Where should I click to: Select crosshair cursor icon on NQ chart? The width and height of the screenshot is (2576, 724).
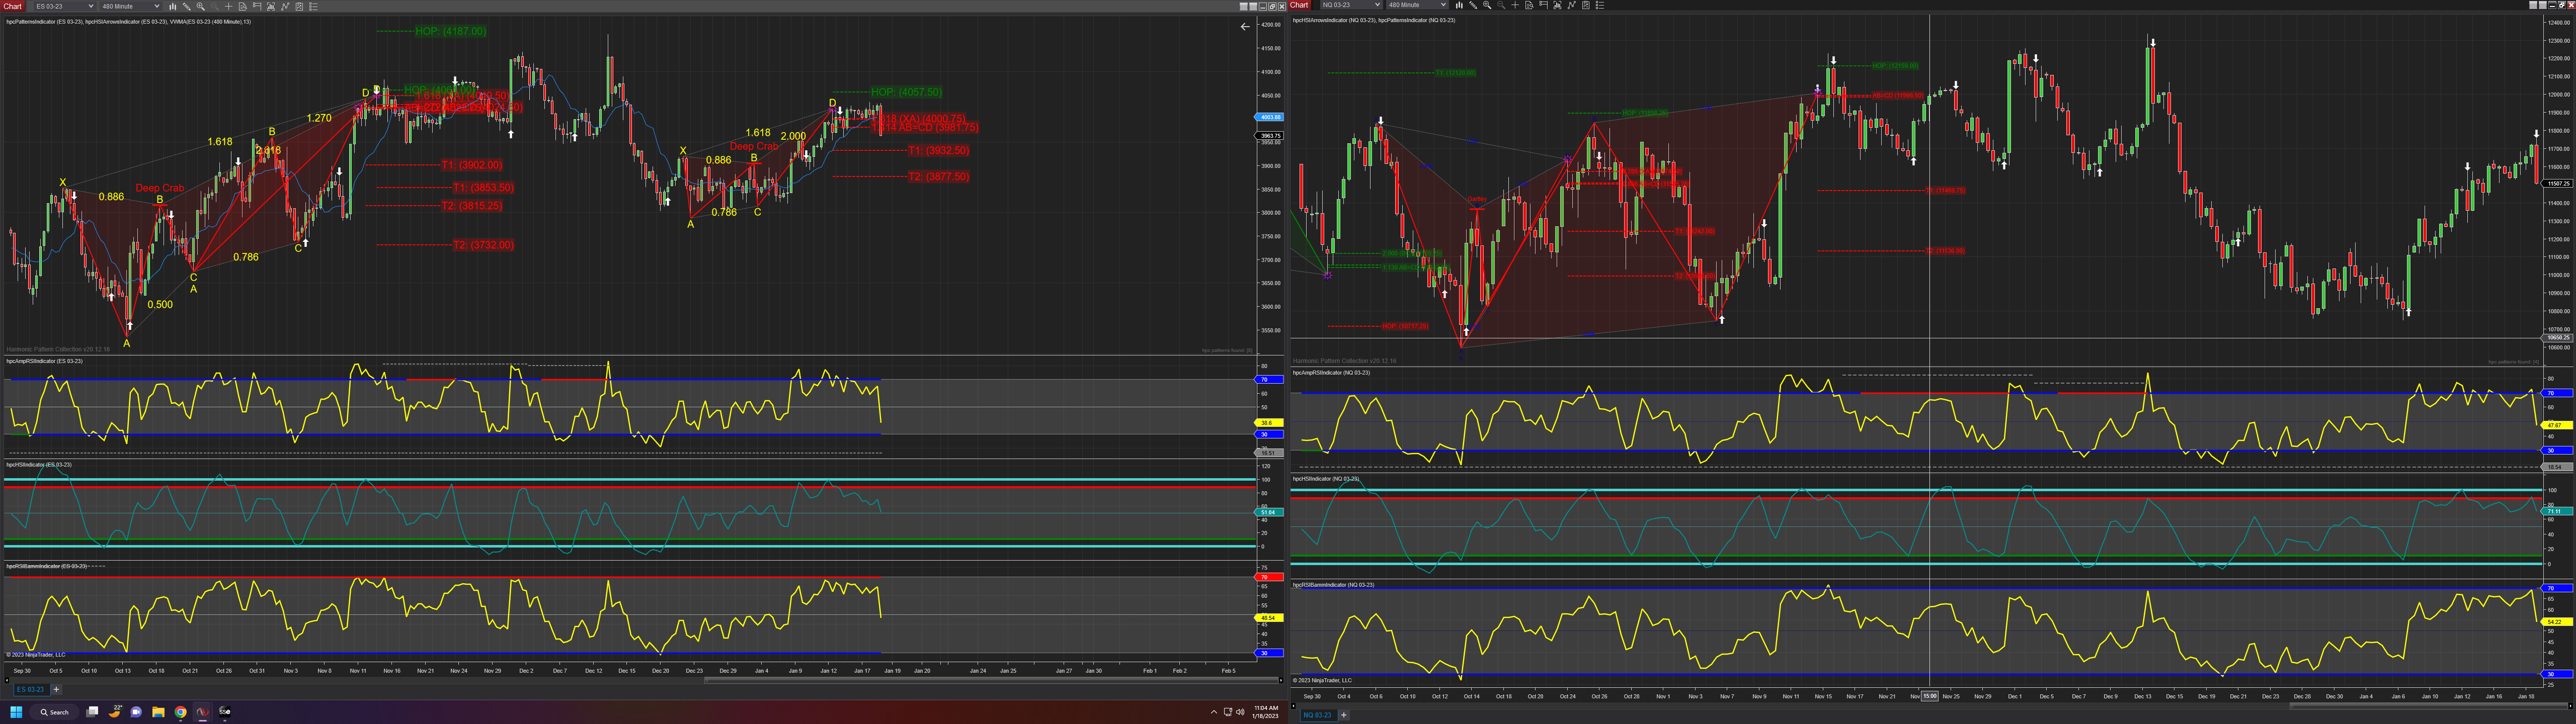tap(1516, 5)
